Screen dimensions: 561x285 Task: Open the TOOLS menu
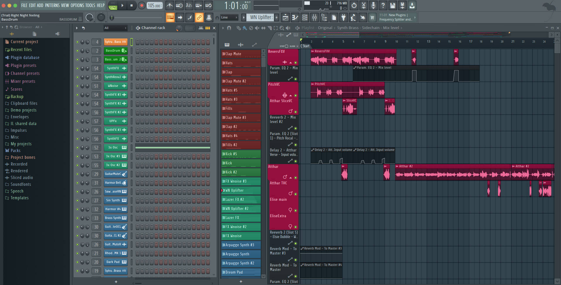(x=90, y=5)
